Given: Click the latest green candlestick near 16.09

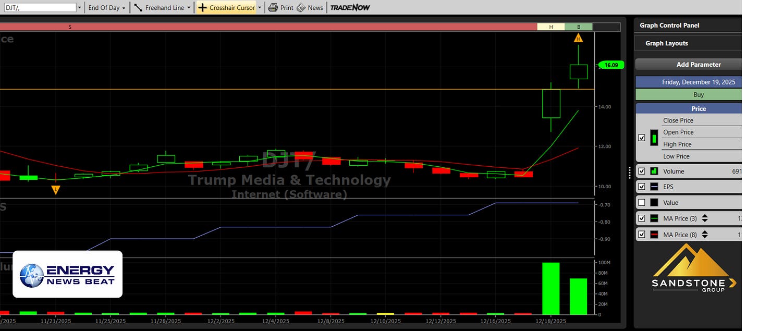Looking at the screenshot, I should point(579,71).
